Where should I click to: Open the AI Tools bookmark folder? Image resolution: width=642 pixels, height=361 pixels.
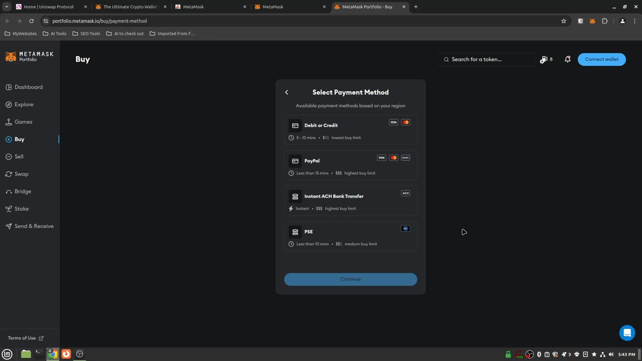(x=54, y=34)
